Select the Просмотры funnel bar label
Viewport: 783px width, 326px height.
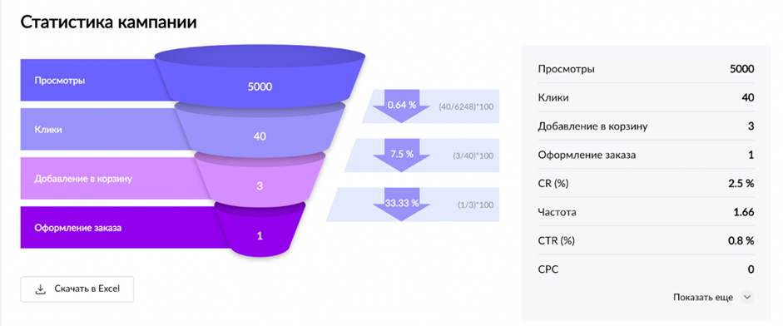[x=59, y=81]
